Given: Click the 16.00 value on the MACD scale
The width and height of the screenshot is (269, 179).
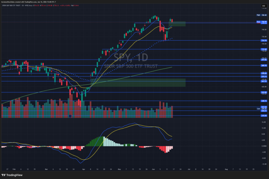Looking at the screenshot, I should pos(264,122).
